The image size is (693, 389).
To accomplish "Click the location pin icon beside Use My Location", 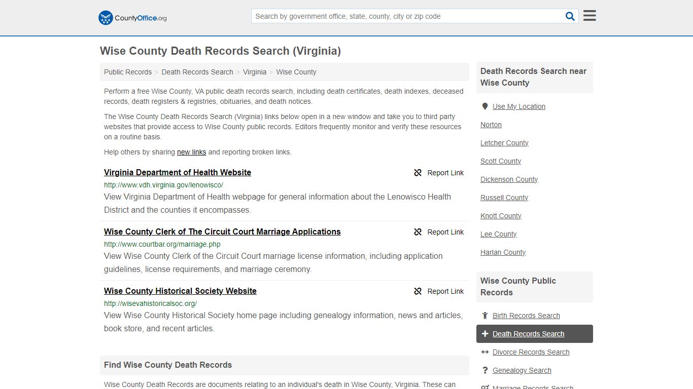I will (485, 106).
